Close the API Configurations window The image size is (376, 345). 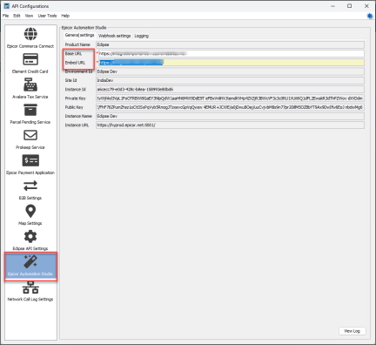(366, 6)
